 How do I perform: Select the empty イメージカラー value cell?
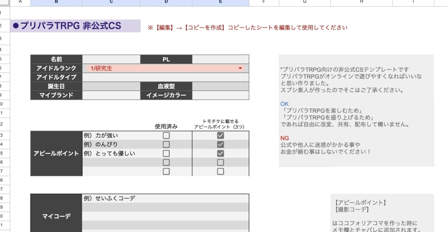(220, 95)
